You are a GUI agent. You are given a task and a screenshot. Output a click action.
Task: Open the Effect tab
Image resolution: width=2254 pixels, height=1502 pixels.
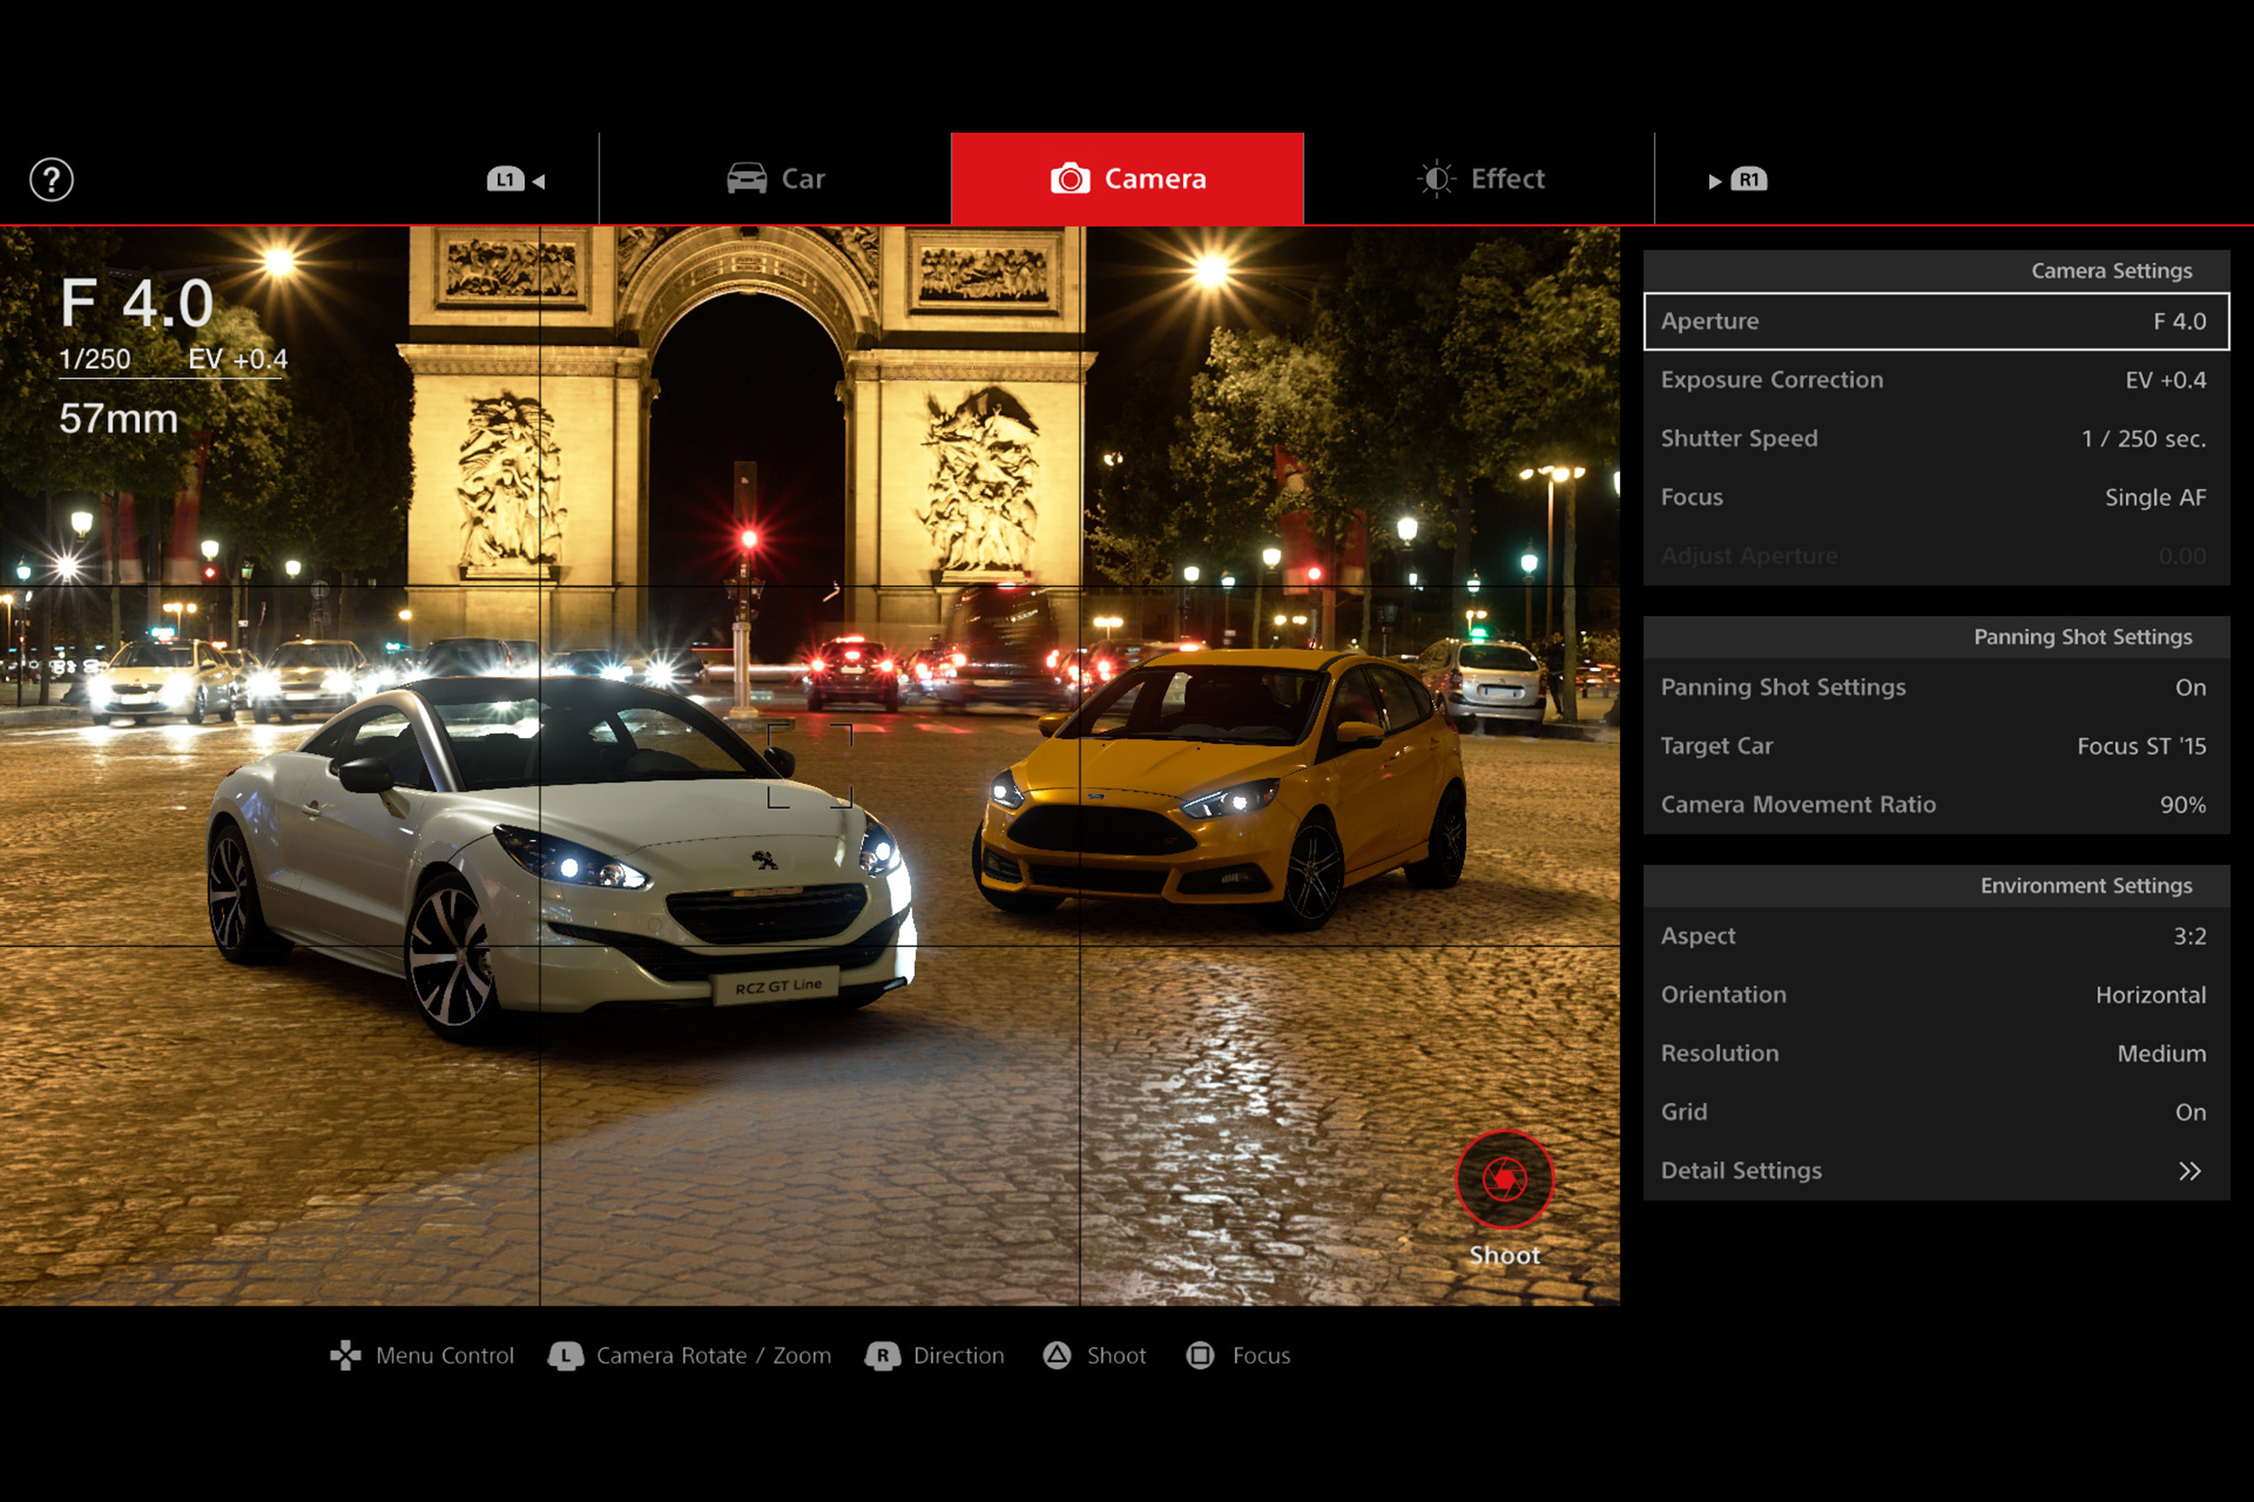pos(1480,179)
